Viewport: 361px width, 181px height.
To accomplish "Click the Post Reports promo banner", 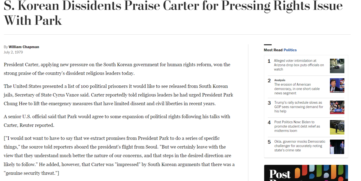I will tap(306, 173).
